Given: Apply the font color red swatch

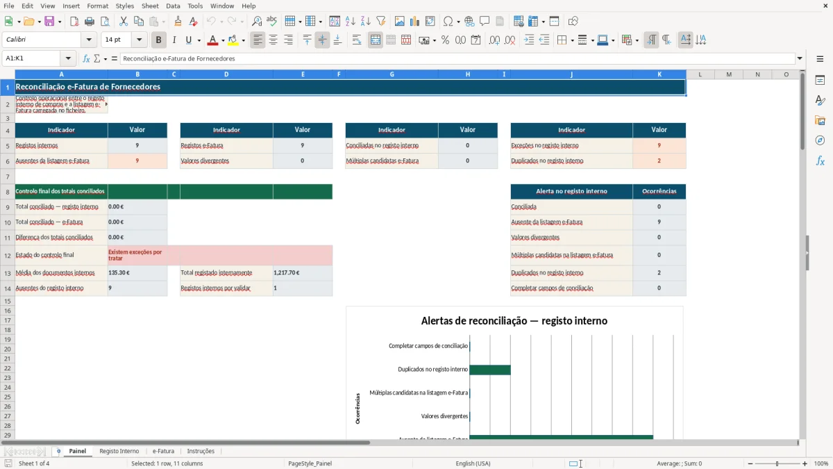Looking at the screenshot, I should pos(212,40).
